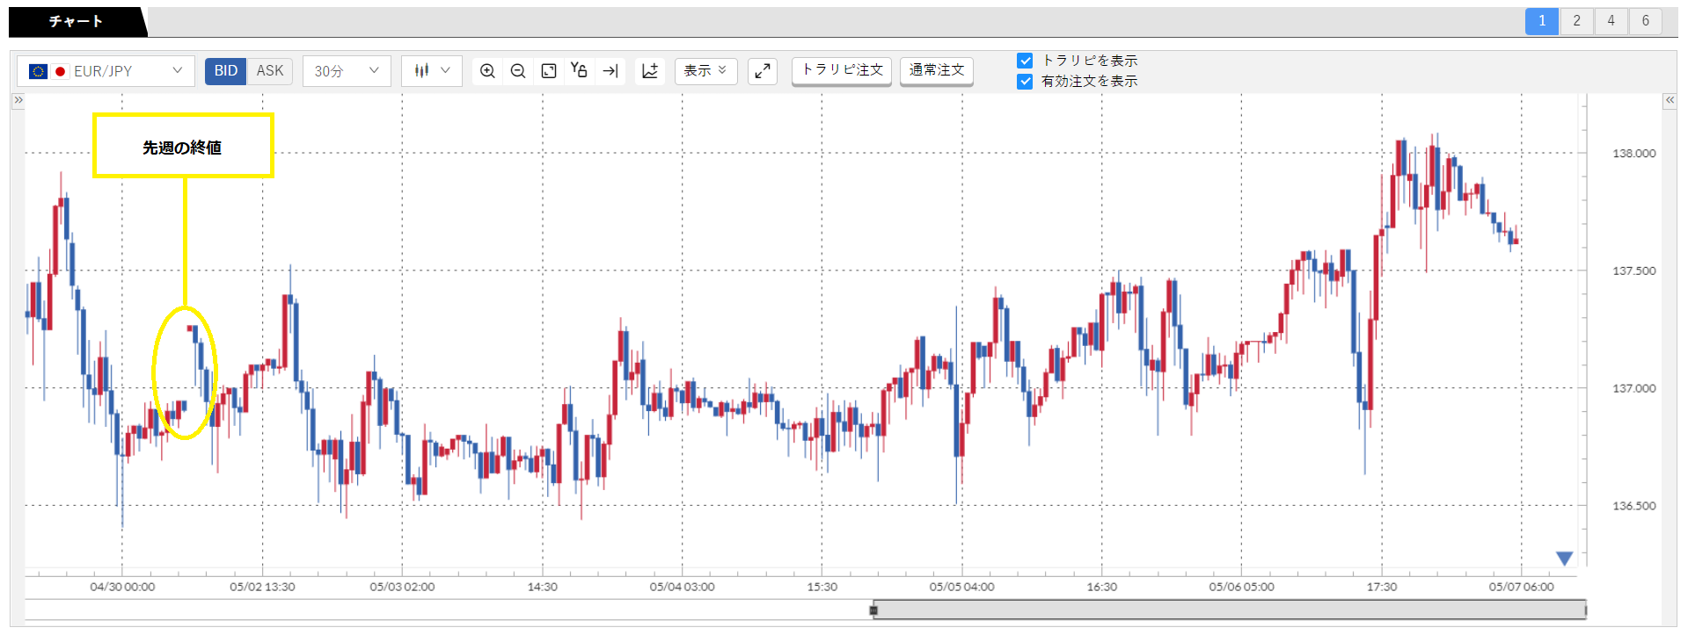Click the fit-to-screen reset zoom icon
Screen dimensions: 1688x635
pos(549,71)
